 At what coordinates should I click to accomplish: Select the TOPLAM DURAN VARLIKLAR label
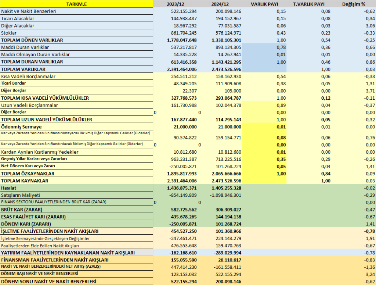(32, 62)
